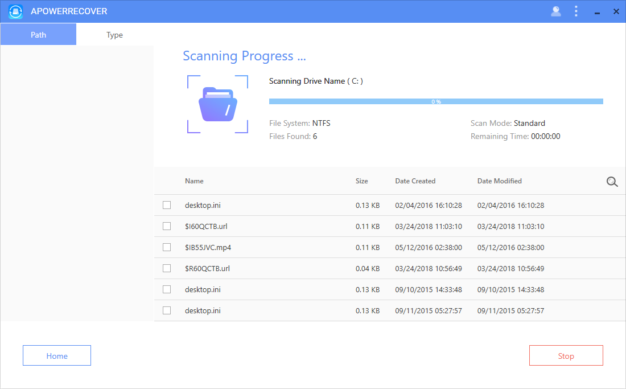
Task: Minimize the ApowerRecover window
Action: (597, 12)
